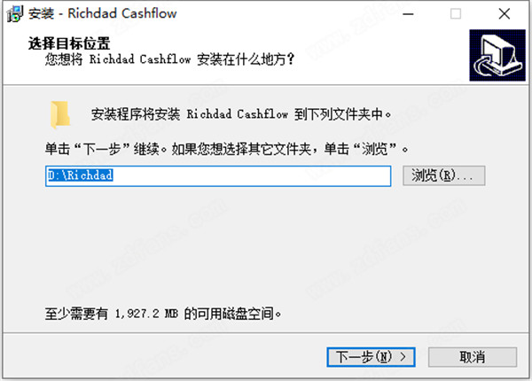The width and height of the screenshot is (532, 381).
Task: Close the Richdad Cashflow installer window
Action: (505, 14)
